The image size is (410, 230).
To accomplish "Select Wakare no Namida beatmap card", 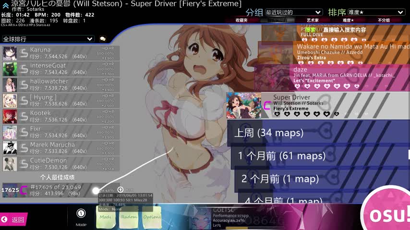I will click(x=334, y=53).
